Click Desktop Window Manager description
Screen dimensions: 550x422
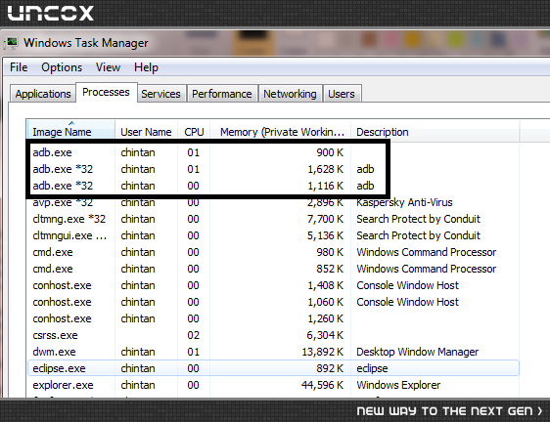point(418,352)
